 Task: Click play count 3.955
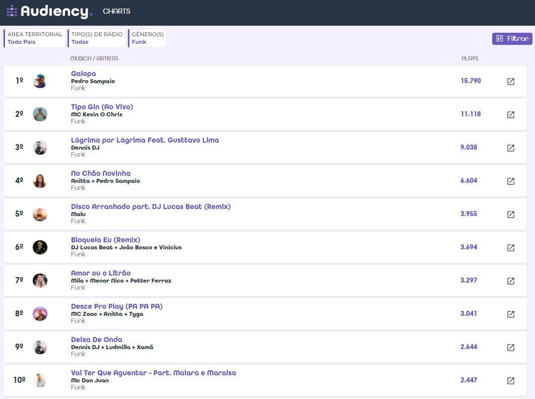tap(469, 214)
